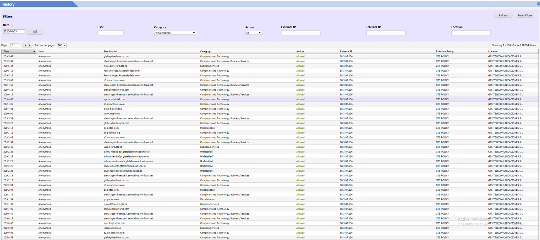Click the Page number field
This screenshot has height=240, width=540.
click(x=15, y=45)
